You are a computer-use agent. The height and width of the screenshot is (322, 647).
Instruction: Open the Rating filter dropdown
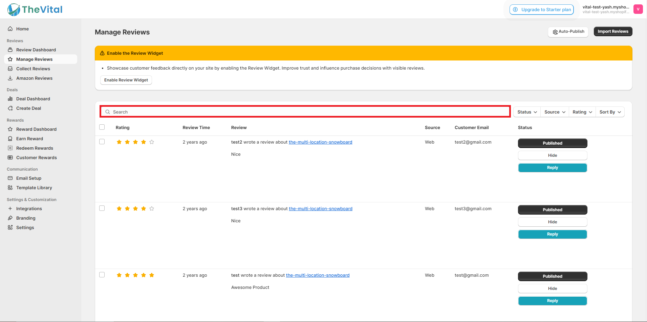582,112
